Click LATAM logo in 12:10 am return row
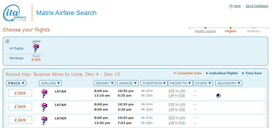This screenshot has width=275, height=128. click(44, 94)
